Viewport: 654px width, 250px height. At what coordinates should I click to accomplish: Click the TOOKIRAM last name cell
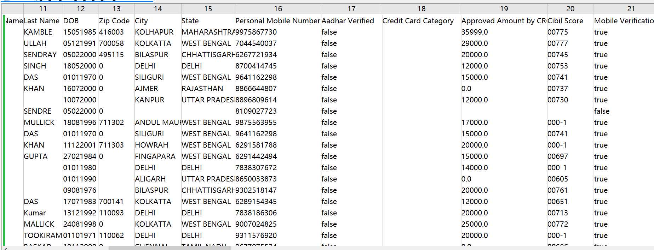[43, 236]
